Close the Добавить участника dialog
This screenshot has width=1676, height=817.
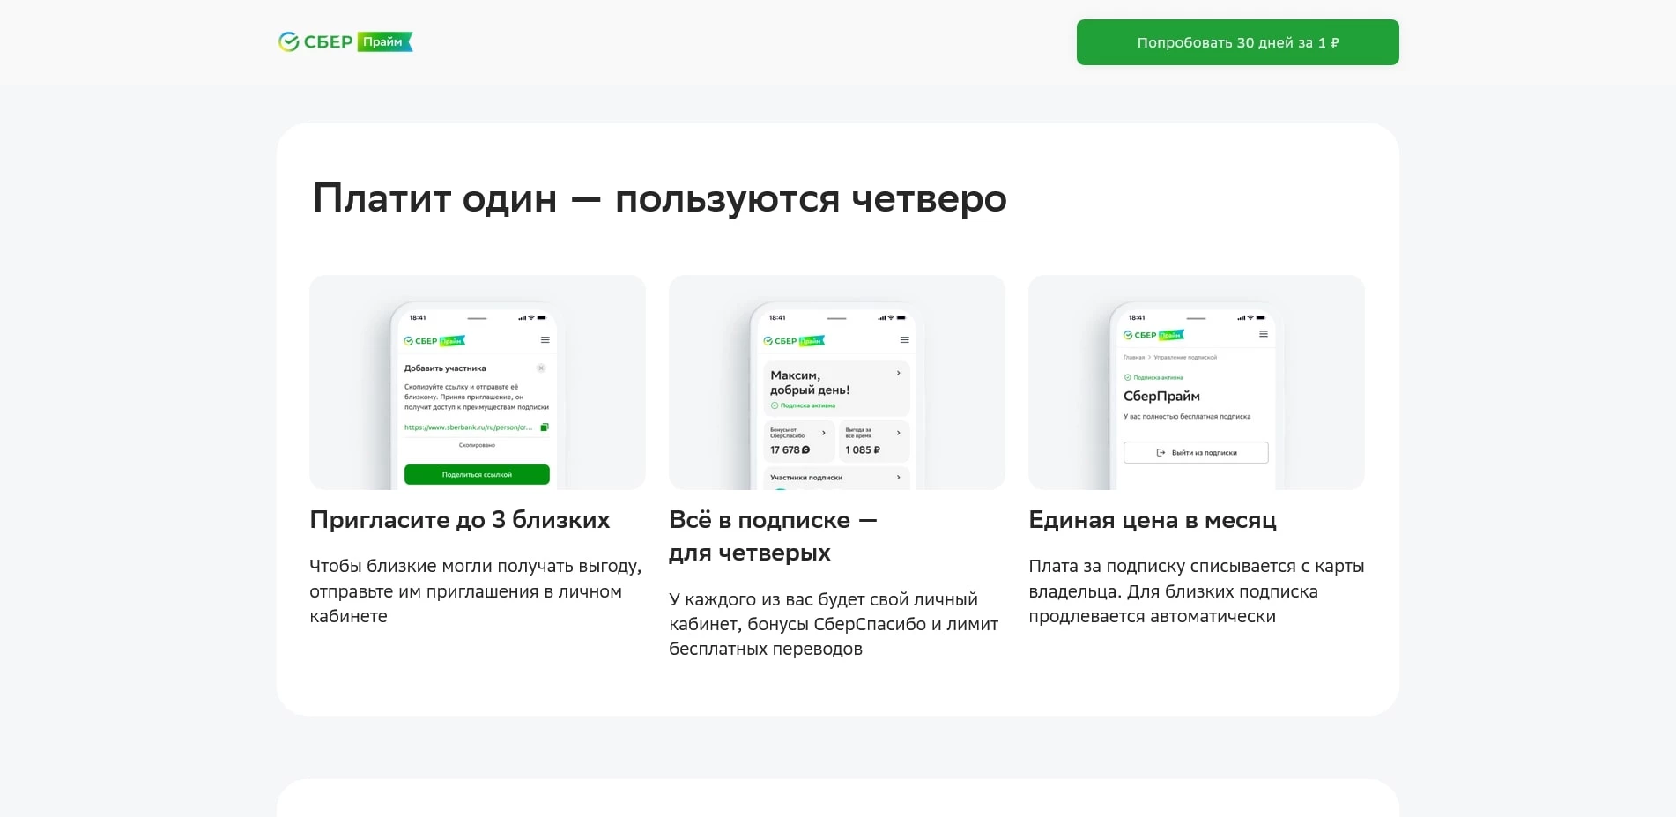tap(541, 368)
